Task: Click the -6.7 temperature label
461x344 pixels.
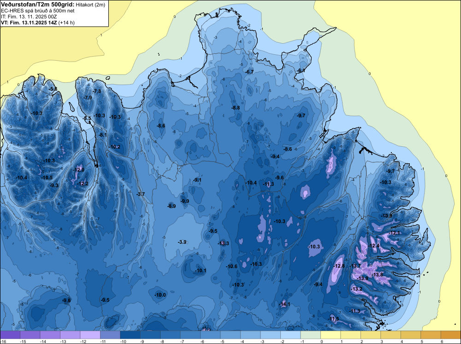Action: [249, 72]
